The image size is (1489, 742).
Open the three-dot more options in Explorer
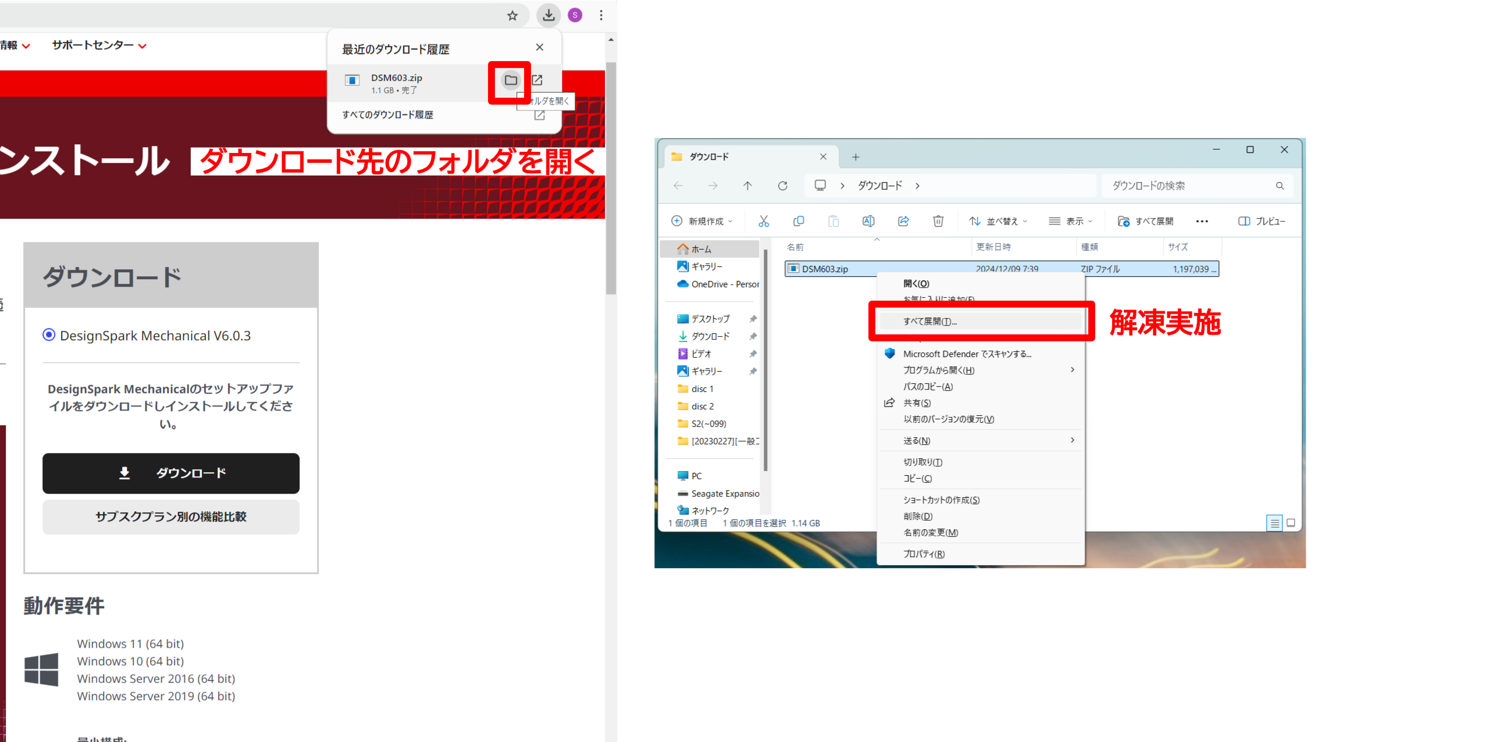coord(1202,221)
